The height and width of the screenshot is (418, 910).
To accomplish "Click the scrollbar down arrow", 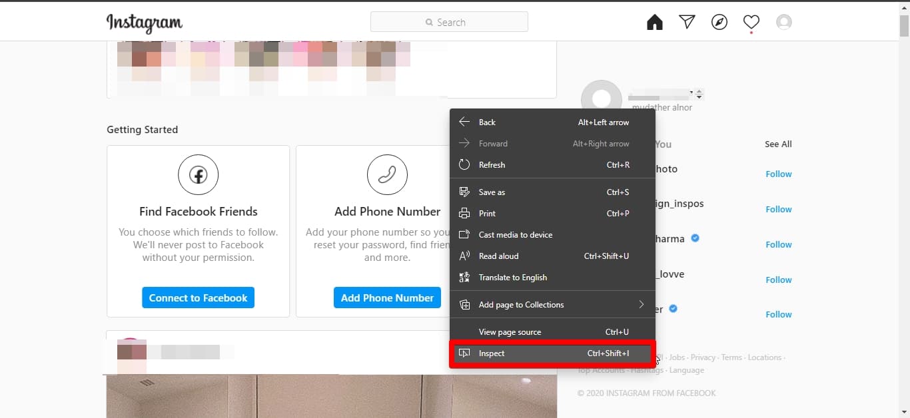I will point(904,412).
